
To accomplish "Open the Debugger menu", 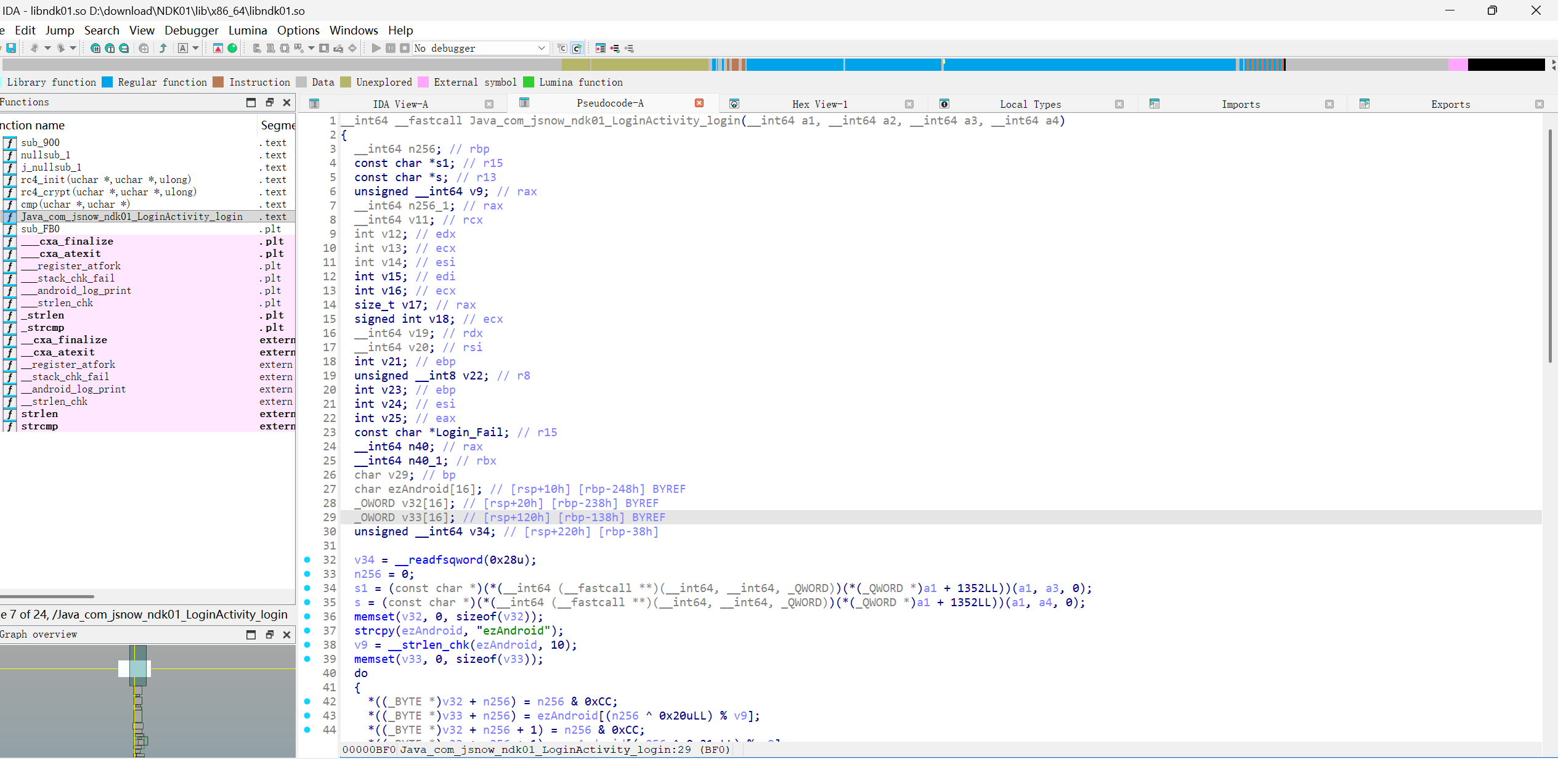I will coord(191,30).
